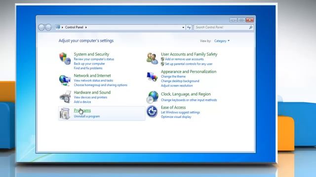Click the Forward navigation button
Screen dimensions: 316x177
(48, 28)
